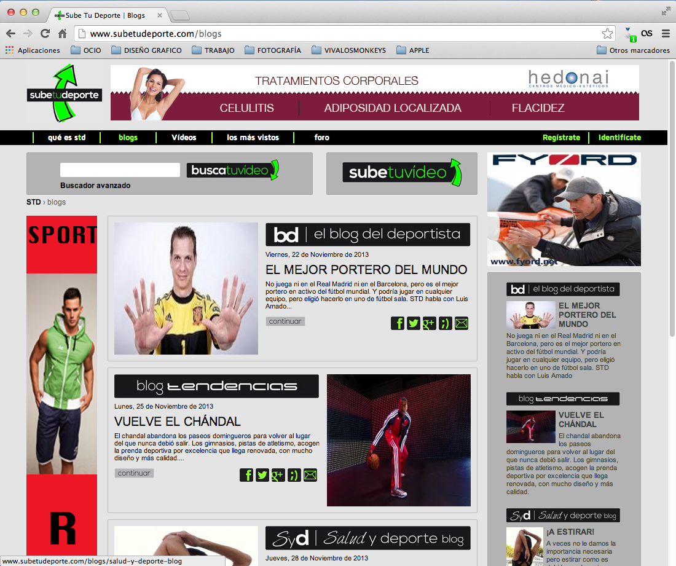Click the browser forward arrow
676x566 pixels.
pos(28,34)
